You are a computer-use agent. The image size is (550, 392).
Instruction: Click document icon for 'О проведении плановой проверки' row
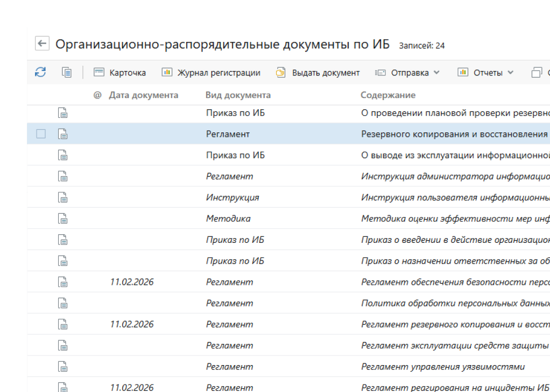tap(62, 113)
